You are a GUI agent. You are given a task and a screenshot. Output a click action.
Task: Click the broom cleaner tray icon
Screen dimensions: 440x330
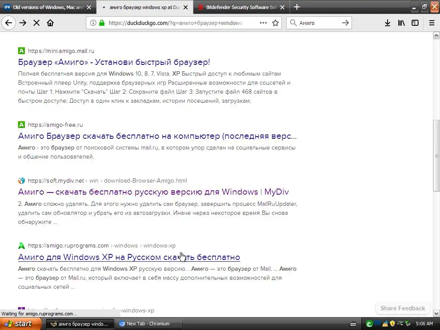(385, 324)
